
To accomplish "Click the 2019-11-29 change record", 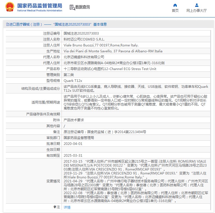I will point(135,175).
